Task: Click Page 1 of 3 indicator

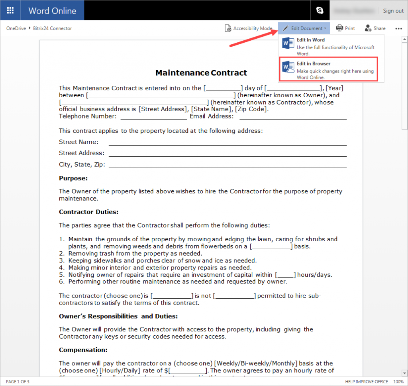Action: point(18,382)
